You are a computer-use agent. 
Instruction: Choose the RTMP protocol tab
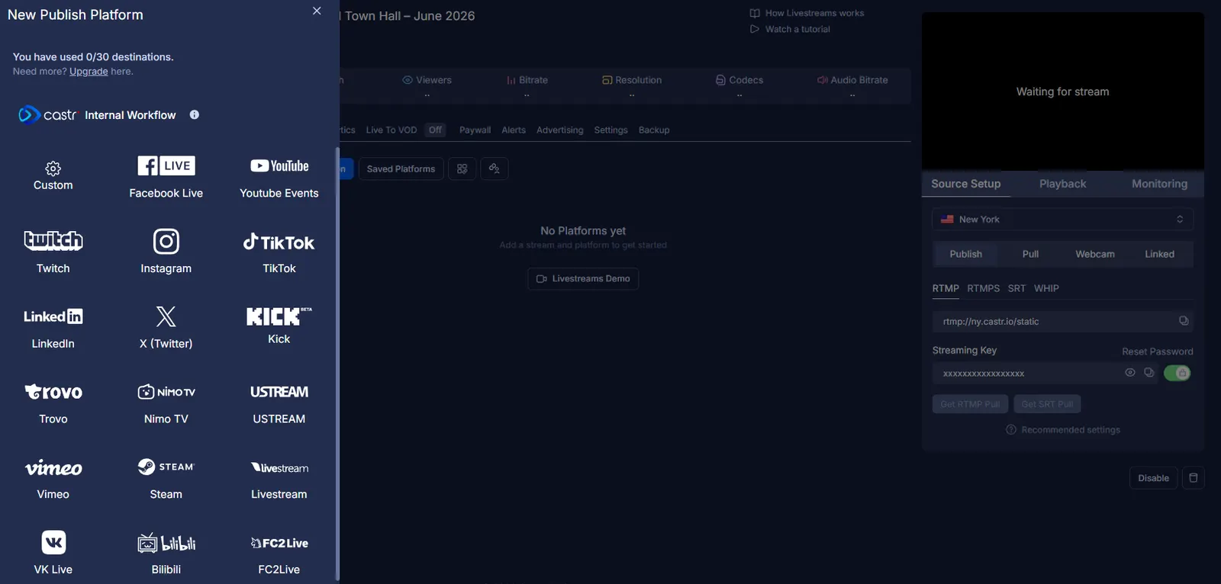point(946,288)
